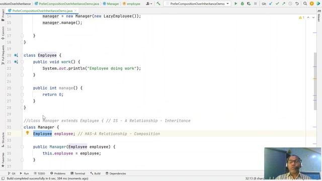Open the Terminal tool window tab

coord(78,173)
